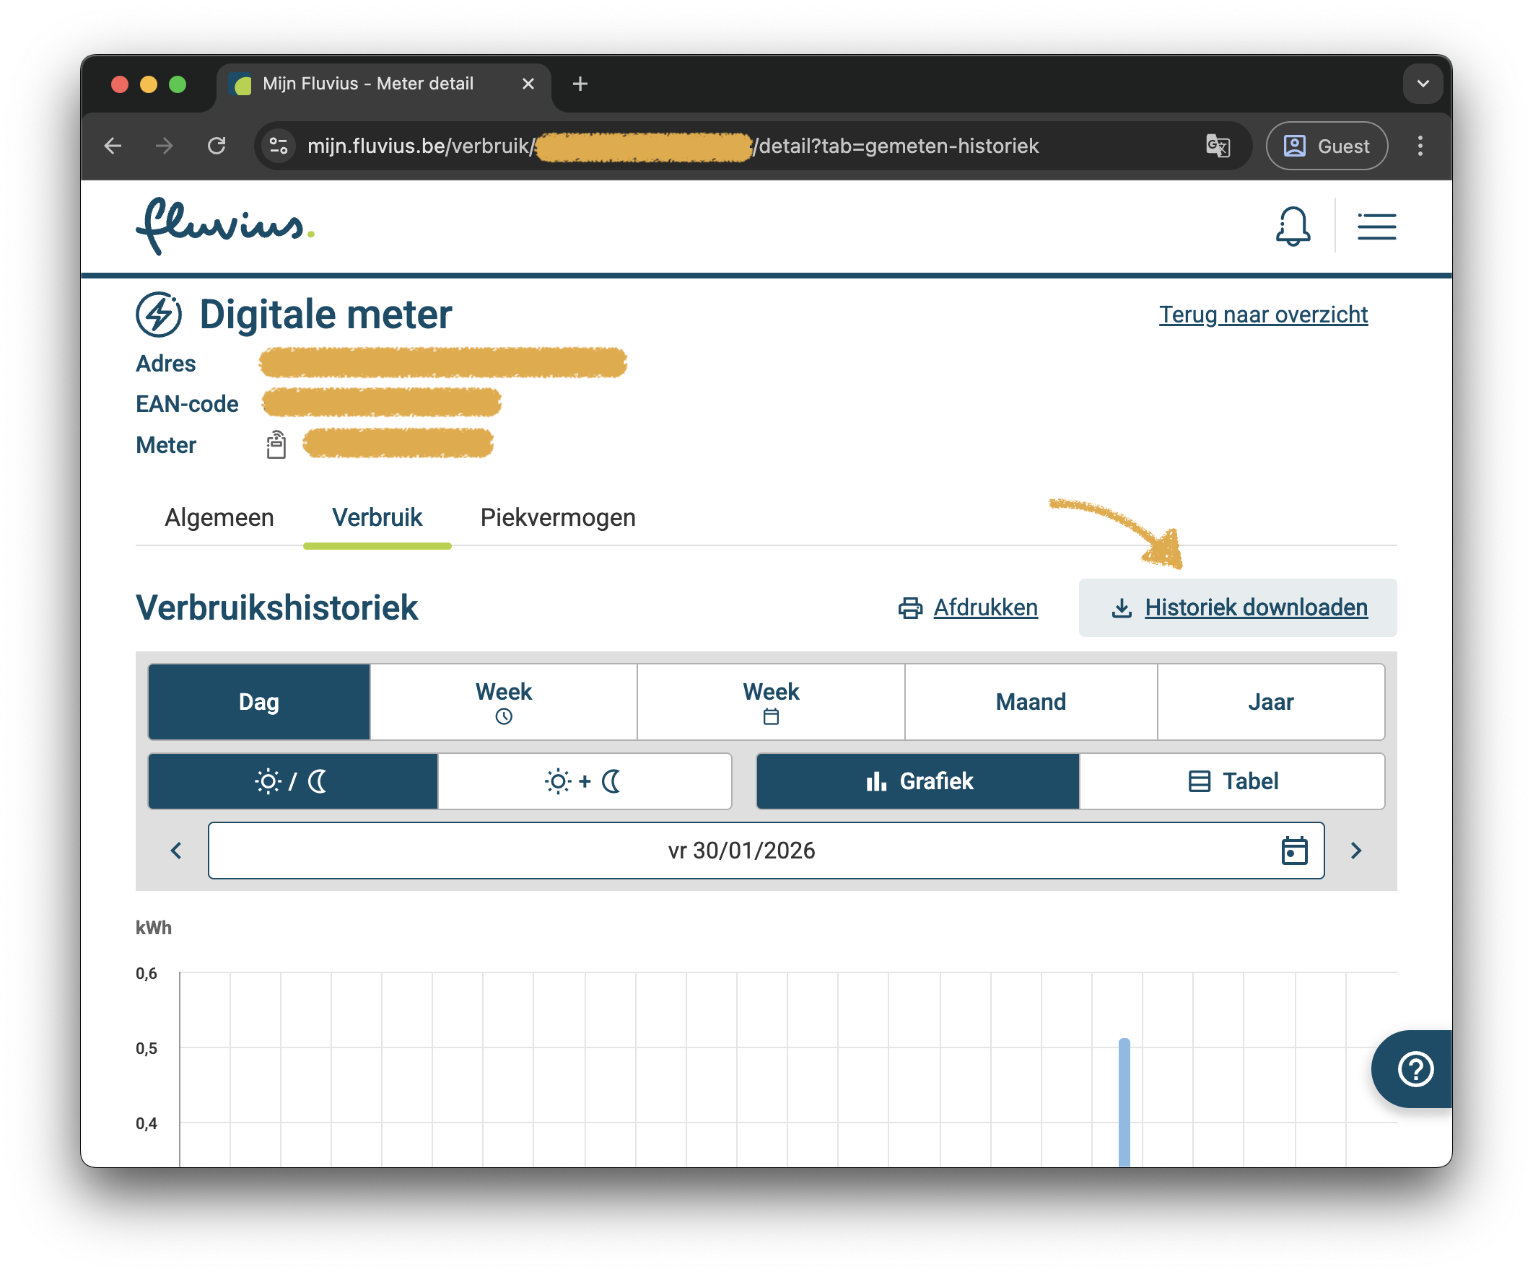Screen dimensions: 1533x1274
Task: Click the help question mark button
Action: 1415,1070
